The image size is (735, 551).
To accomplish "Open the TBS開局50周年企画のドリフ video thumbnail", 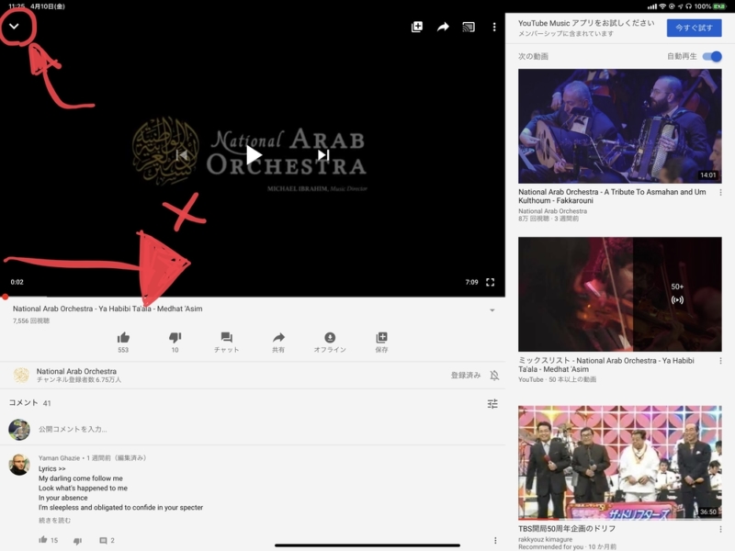I will pyautogui.click(x=619, y=463).
